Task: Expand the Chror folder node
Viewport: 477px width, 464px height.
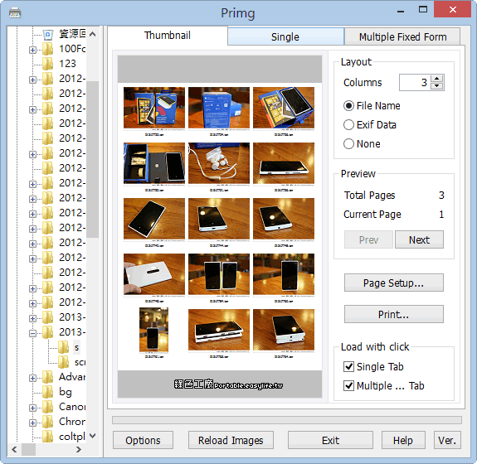Action: 32,423
